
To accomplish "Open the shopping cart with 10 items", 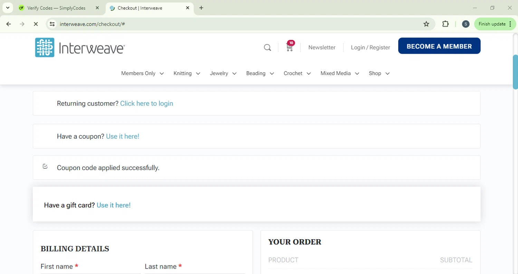I will 290,46.
